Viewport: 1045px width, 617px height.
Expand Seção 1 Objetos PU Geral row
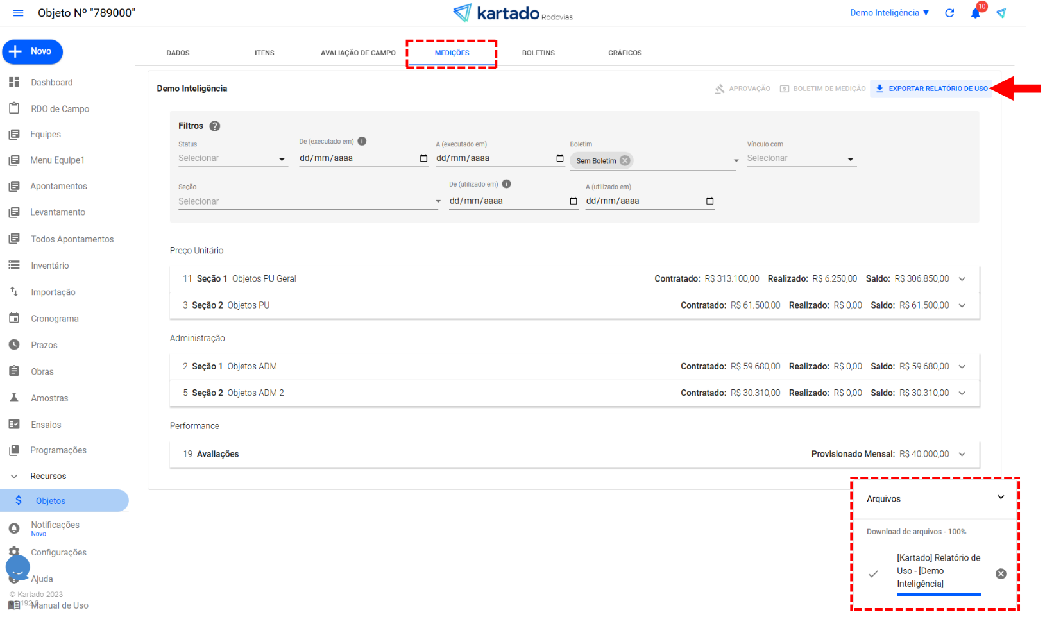tap(962, 279)
